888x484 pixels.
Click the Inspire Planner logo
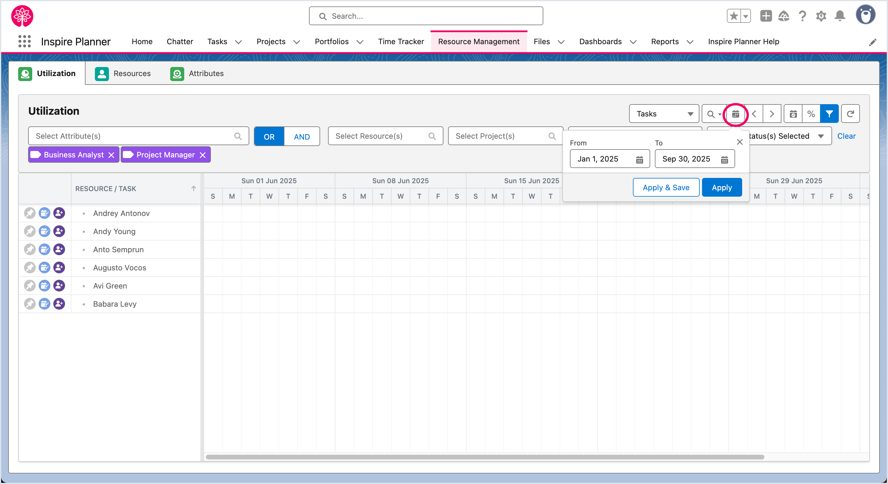[22, 16]
